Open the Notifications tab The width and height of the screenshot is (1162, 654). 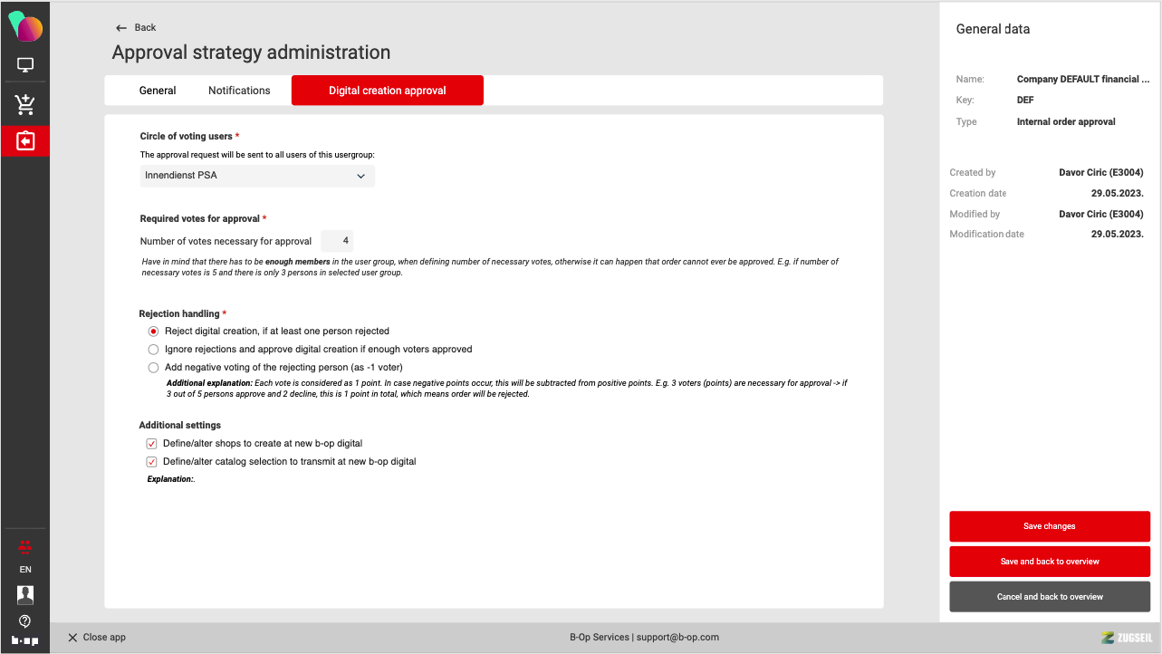point(239,91)
